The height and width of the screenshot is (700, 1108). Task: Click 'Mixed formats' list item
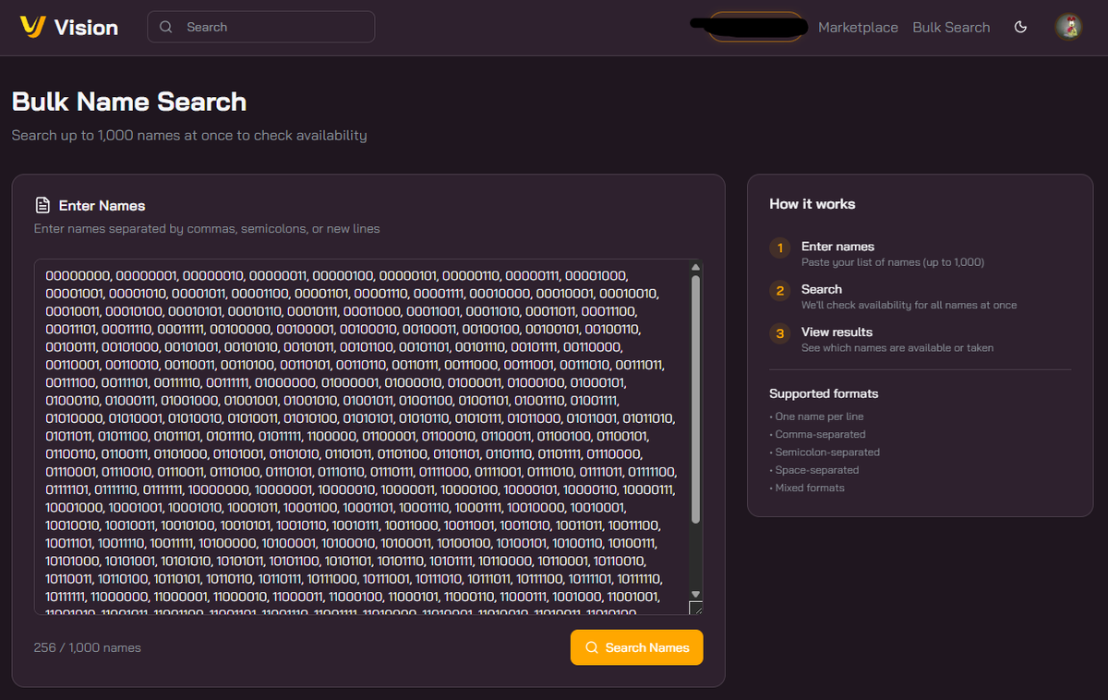pos(807,488)
